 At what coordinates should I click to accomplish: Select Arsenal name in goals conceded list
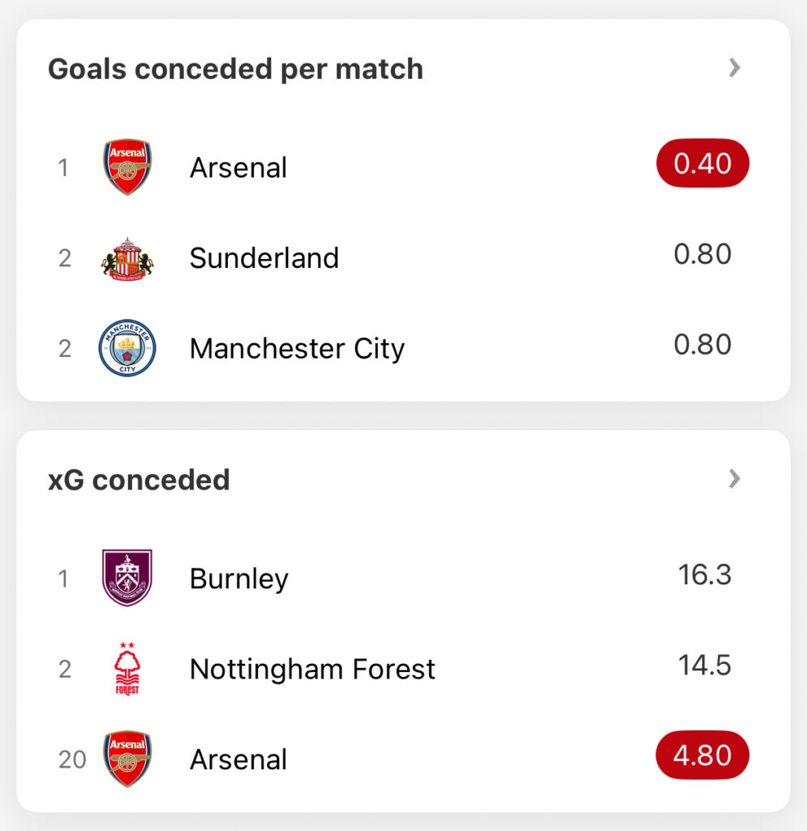[x=238, y=168]
